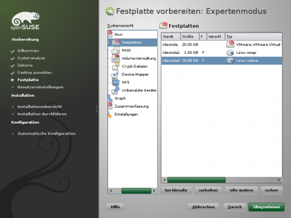This screenshot has height=218, width=291.
Task: Click the tree panel scrollbar left arrow
Action: (111, 191)
